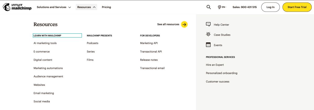
Task: Open the Email marketing link
Action: pyautogui.click(x=44, y=93)
